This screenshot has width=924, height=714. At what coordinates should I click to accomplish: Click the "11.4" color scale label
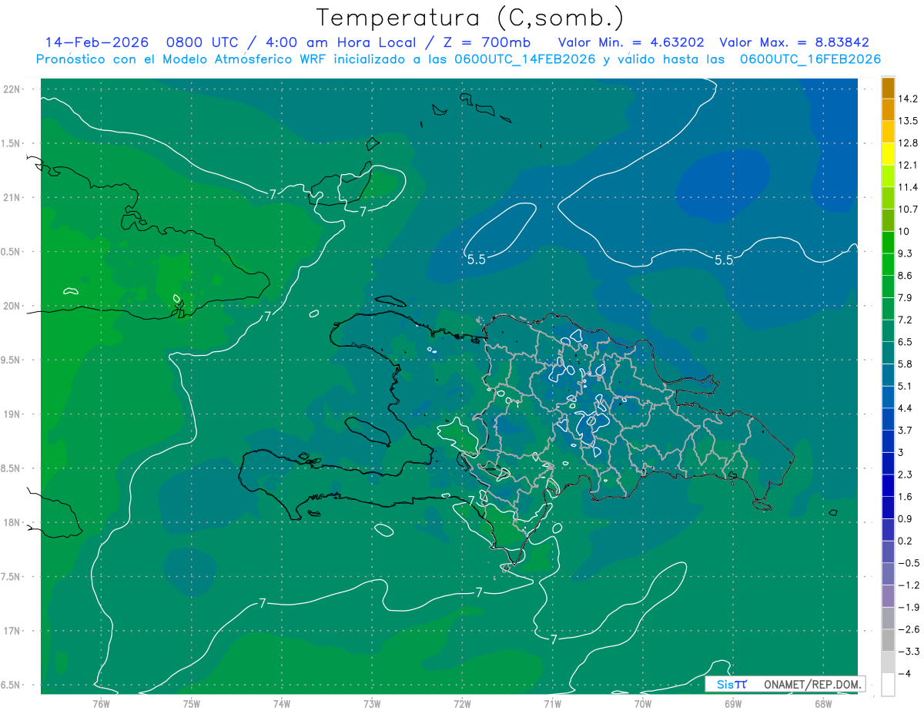coord(909,187)
